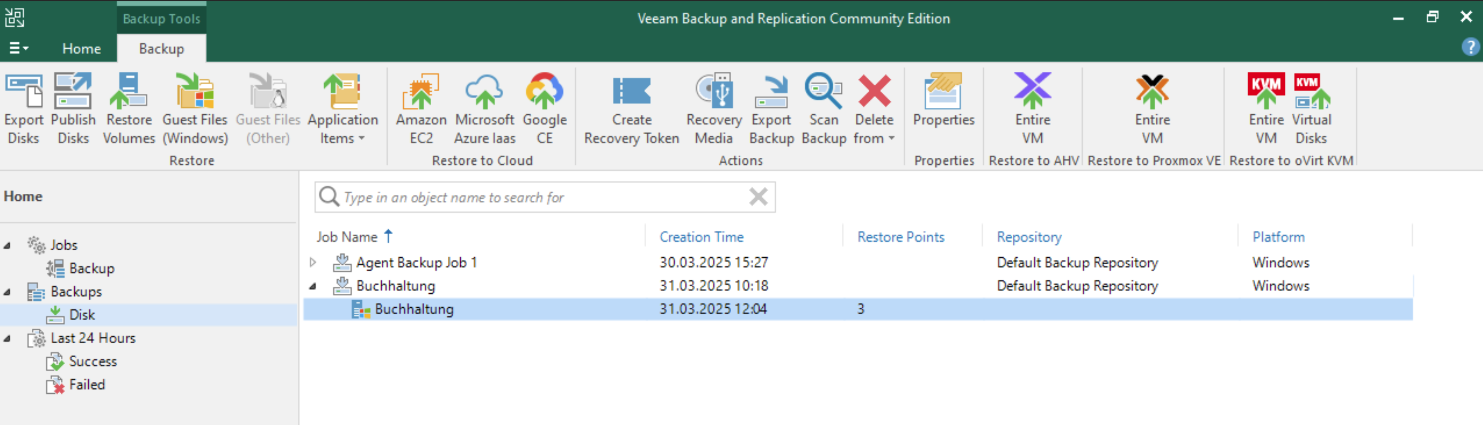Create Recovery Media from the ribbon
The width and height of the screenshot is (1483, 425).
coord(714,109)
